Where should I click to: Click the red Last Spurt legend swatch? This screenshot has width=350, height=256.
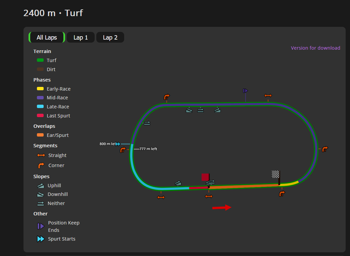pyautogui.click(x=40, y=115)
